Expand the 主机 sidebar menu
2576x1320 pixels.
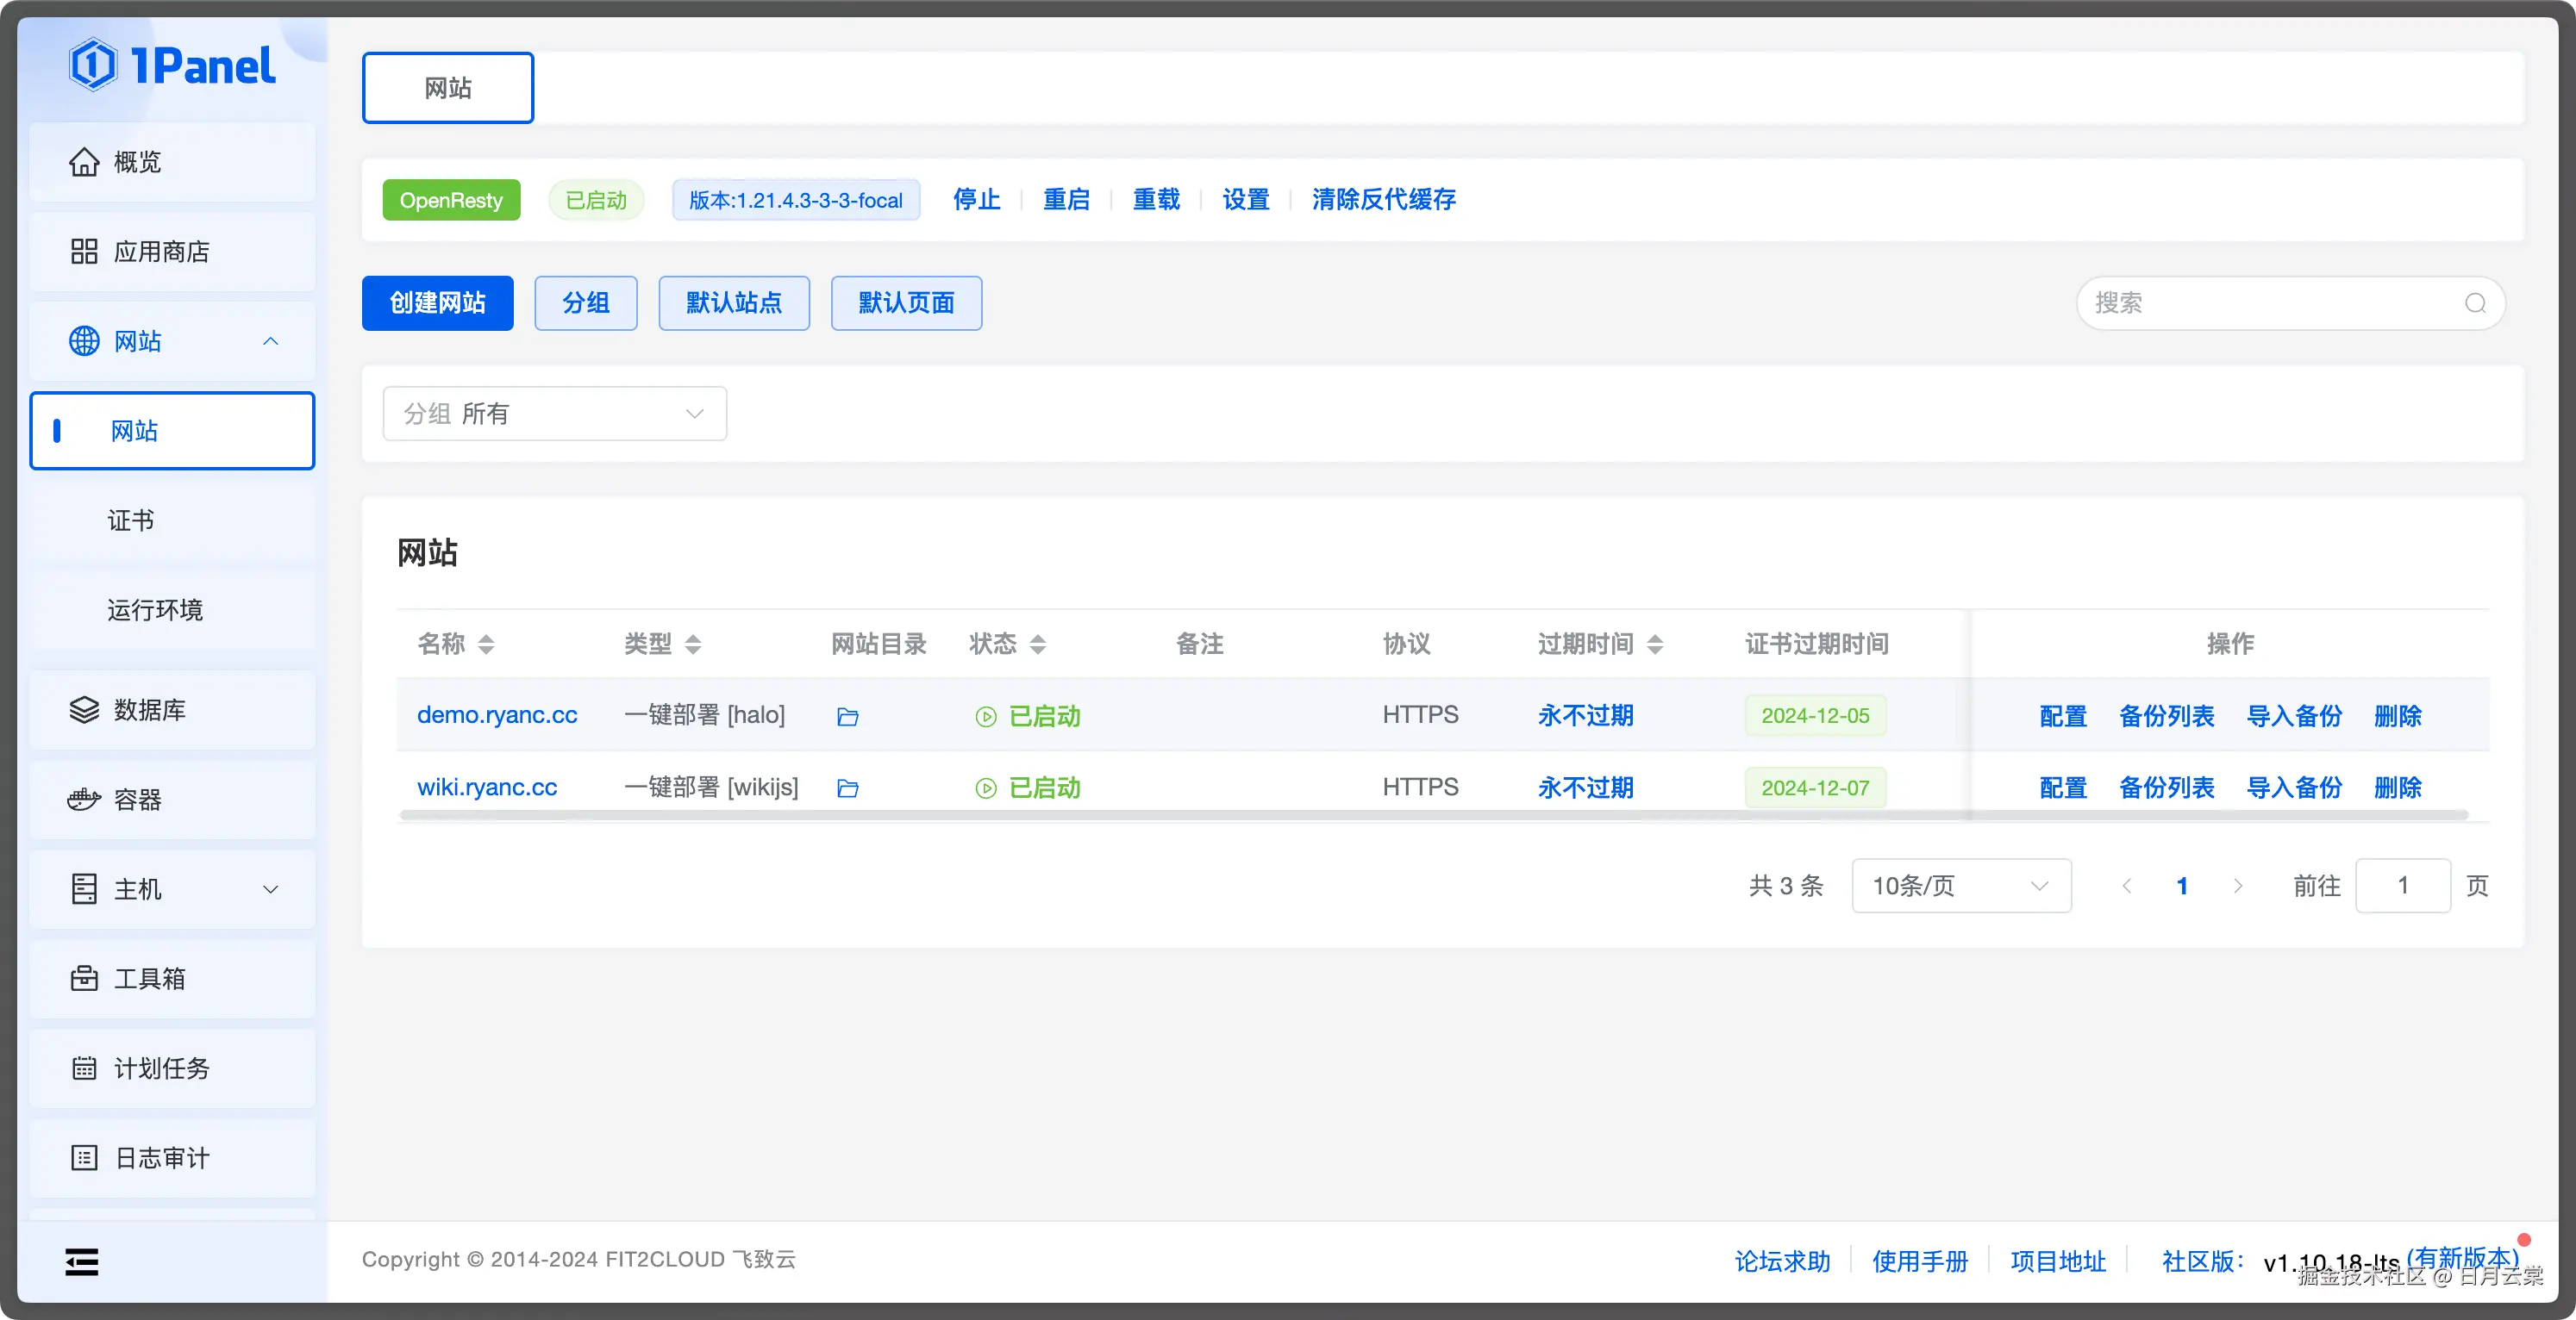172,889
